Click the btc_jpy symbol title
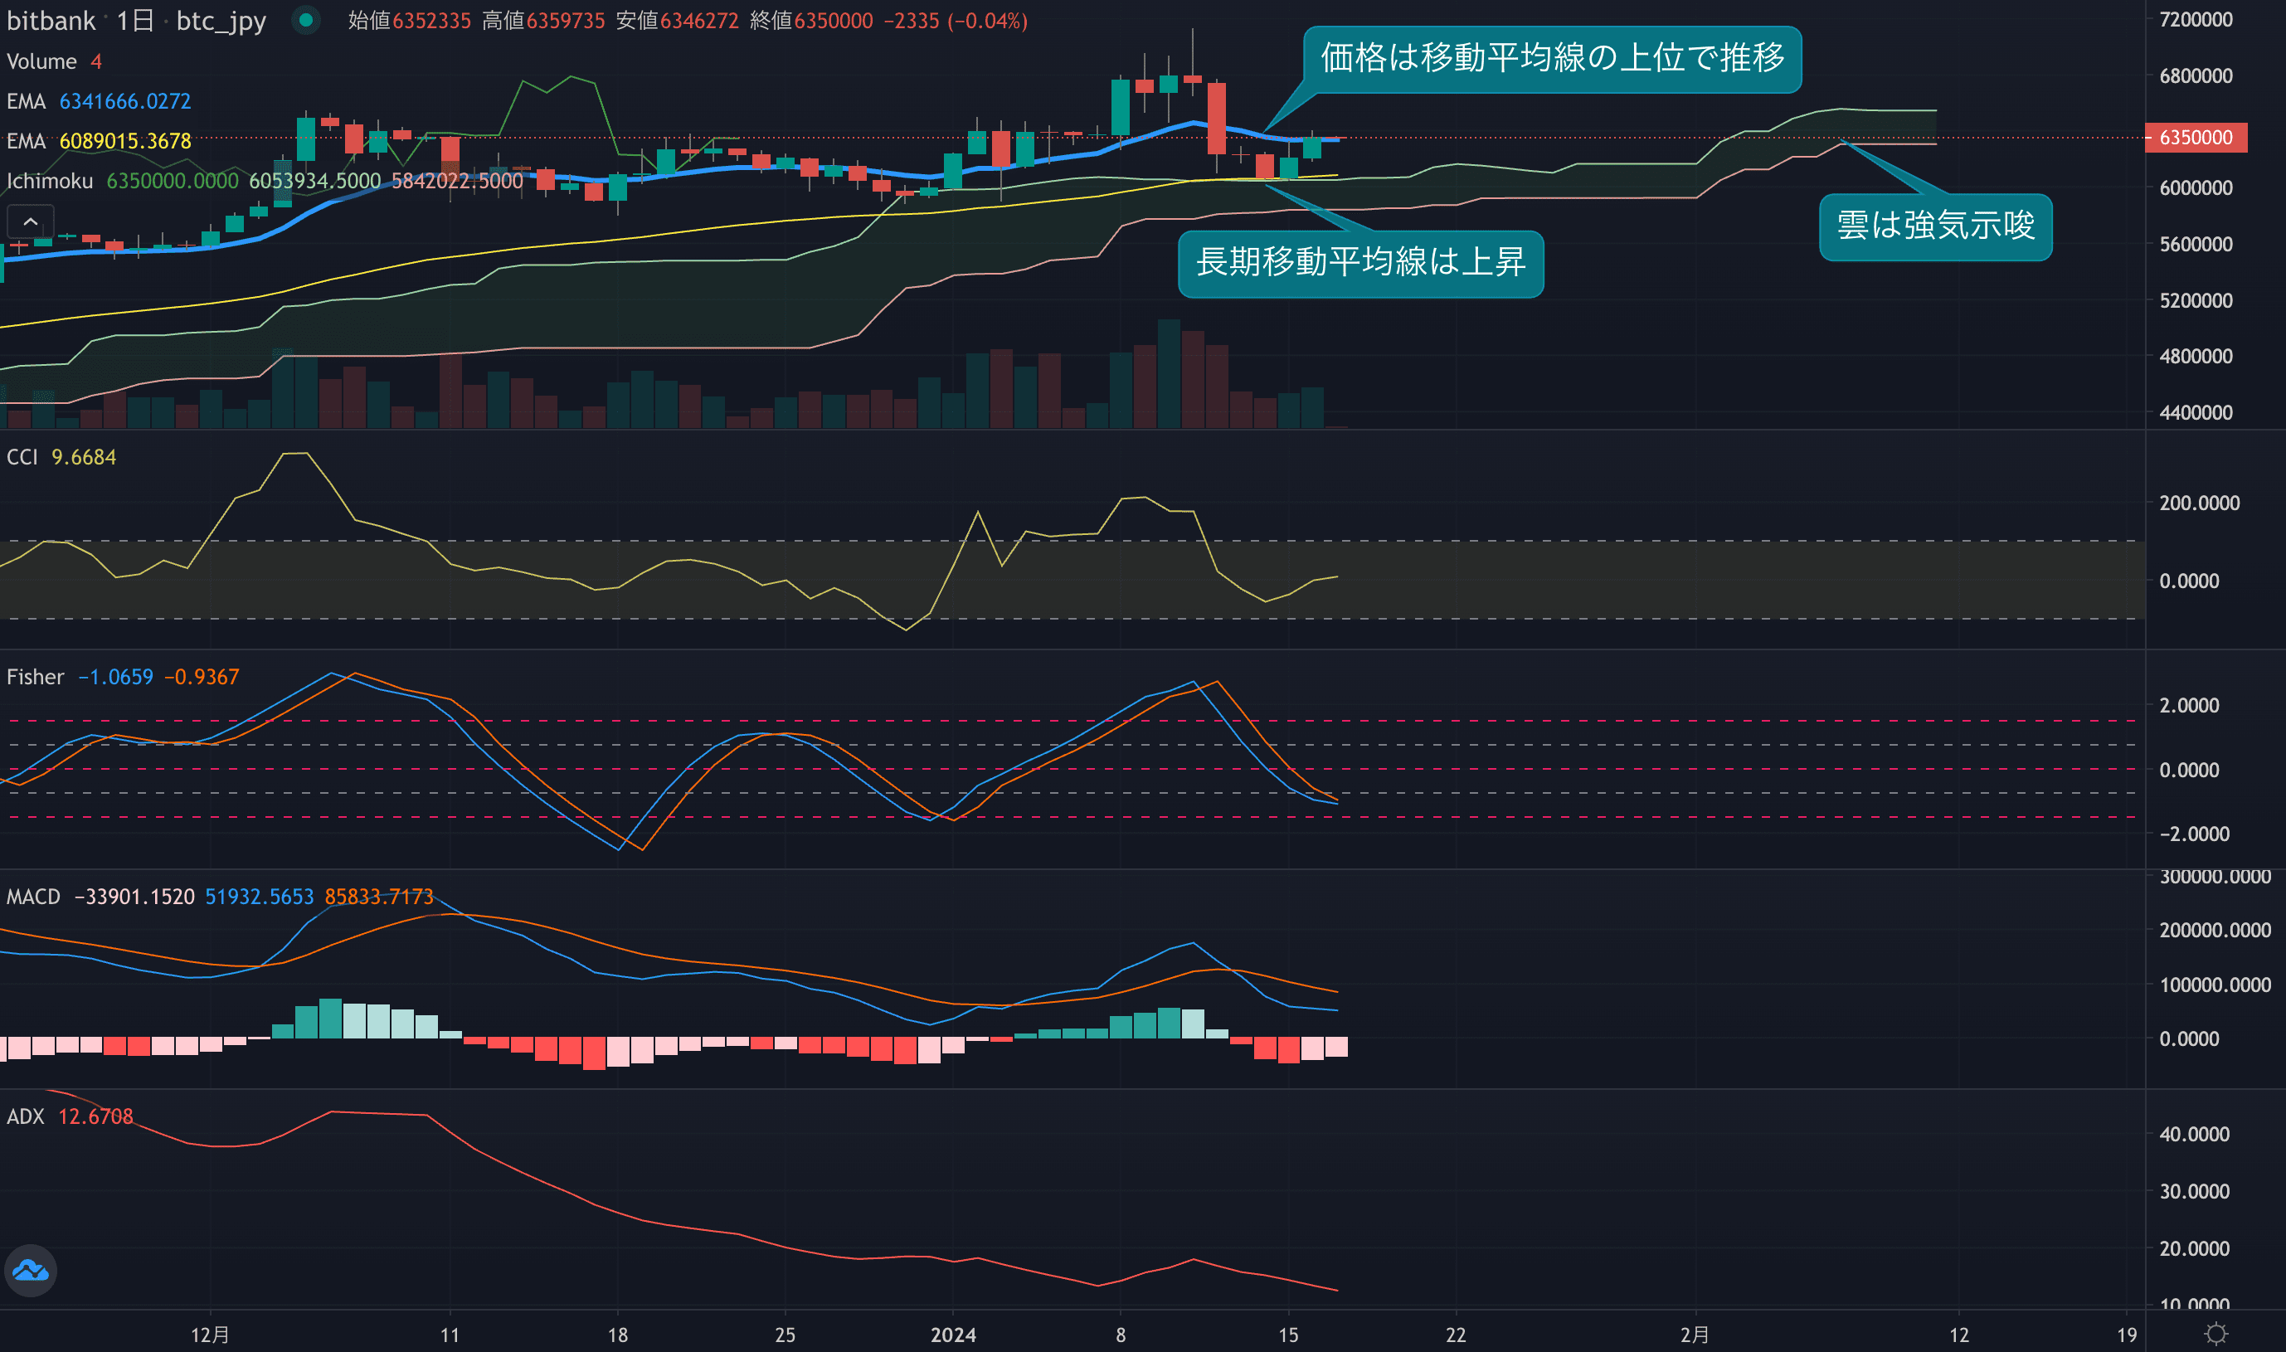 (x=221, y=20)
